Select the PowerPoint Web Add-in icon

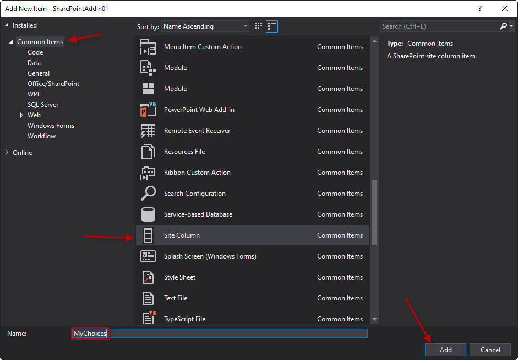click(x=148, y=110)
